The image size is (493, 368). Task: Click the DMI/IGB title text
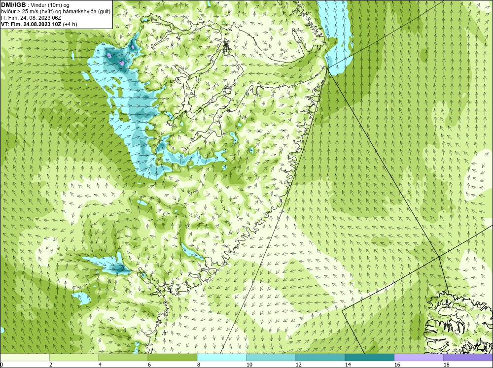[13, 5]
